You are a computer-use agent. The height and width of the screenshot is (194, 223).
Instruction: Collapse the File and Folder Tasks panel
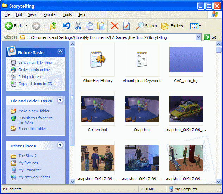coord(60,100)
